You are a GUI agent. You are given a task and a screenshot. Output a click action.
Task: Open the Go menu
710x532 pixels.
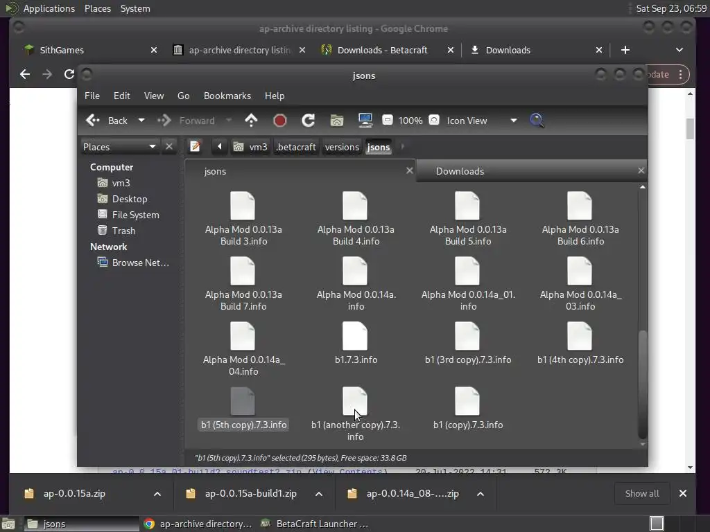point(183,96)
